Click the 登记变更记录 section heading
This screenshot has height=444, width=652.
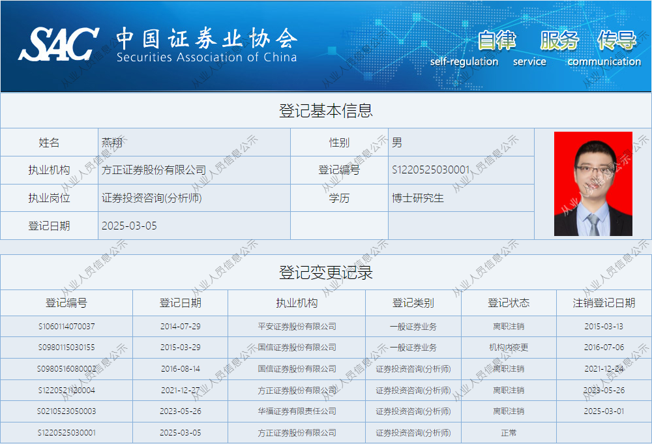tap(326, 273)
